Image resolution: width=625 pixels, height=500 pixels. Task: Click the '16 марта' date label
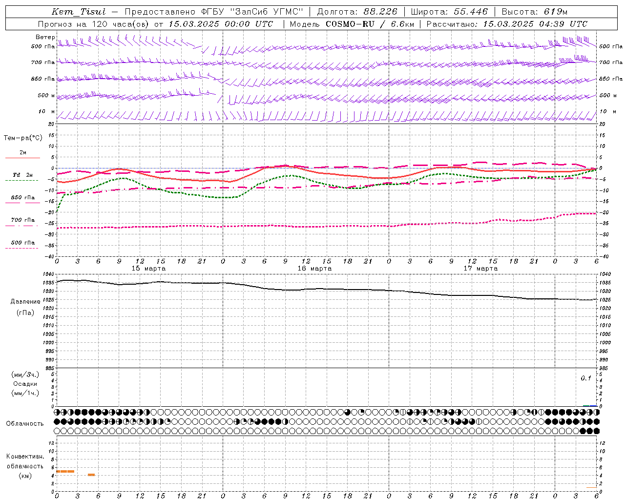[x=314, y=269]
